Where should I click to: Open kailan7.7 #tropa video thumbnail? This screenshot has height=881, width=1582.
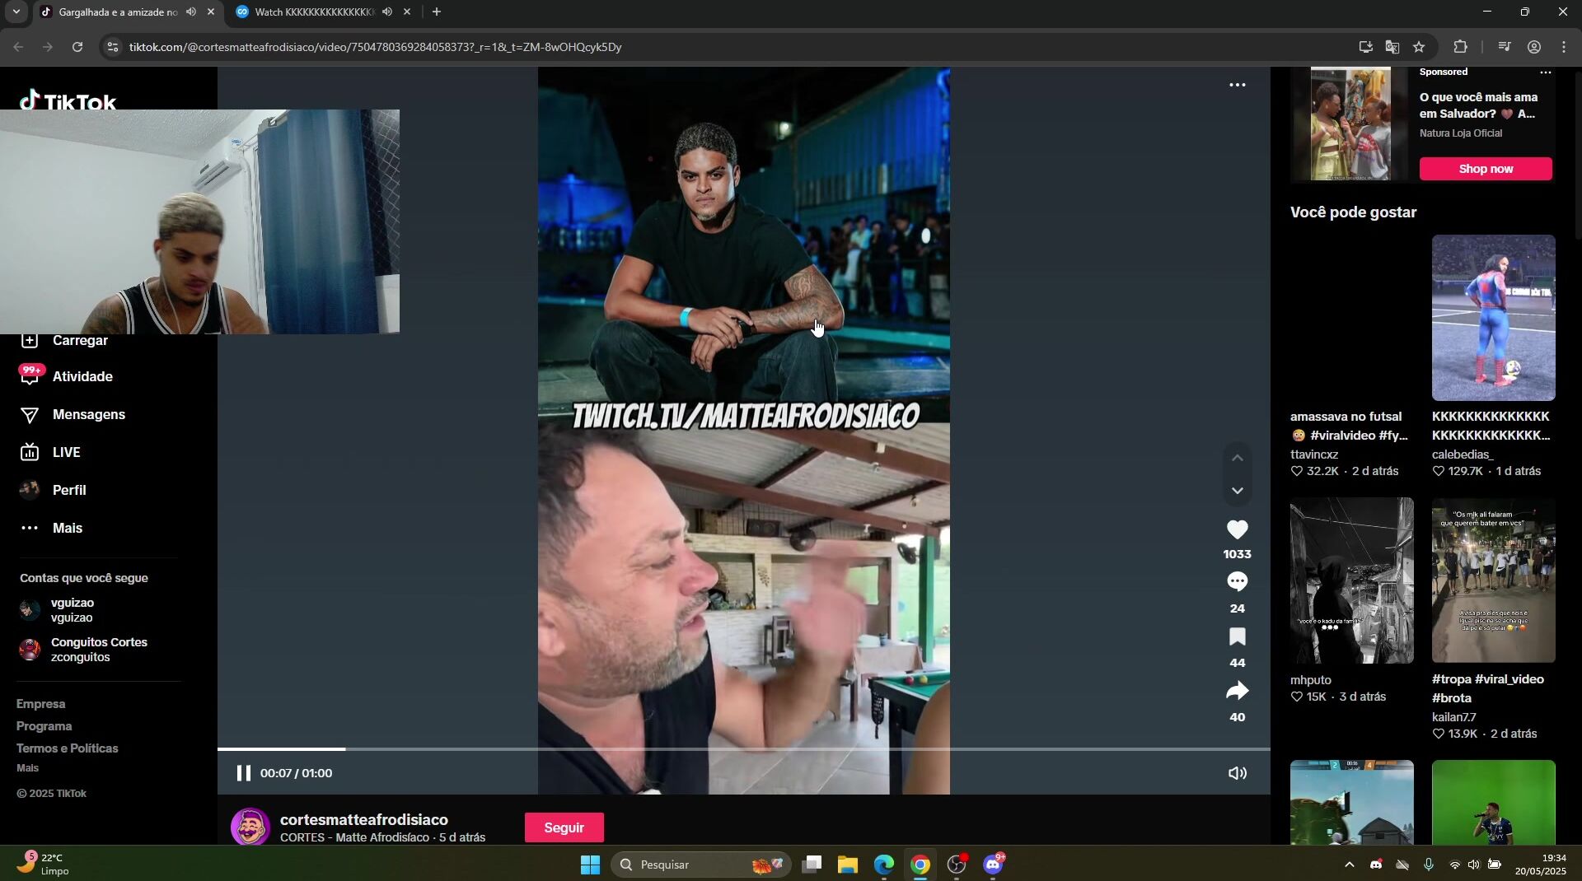click(x=1493, y=580)
